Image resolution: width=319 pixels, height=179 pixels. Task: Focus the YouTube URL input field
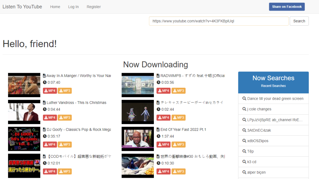(x=219, y=21)
